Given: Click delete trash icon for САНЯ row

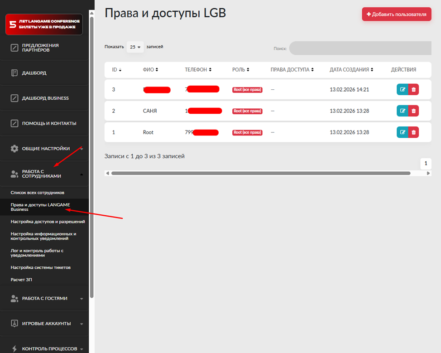Looking at the screenshot, I should coord(413,111).
